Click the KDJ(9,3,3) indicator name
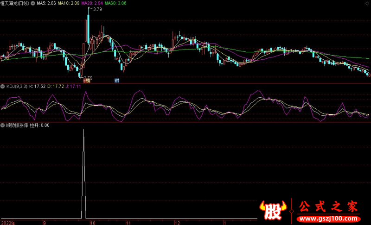Screen dimensions: 371x225 click(16, 87)
